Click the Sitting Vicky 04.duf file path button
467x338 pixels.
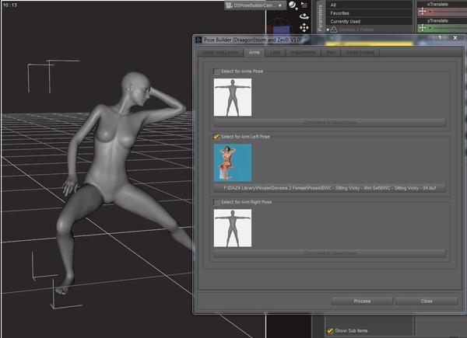click(329, 188)
